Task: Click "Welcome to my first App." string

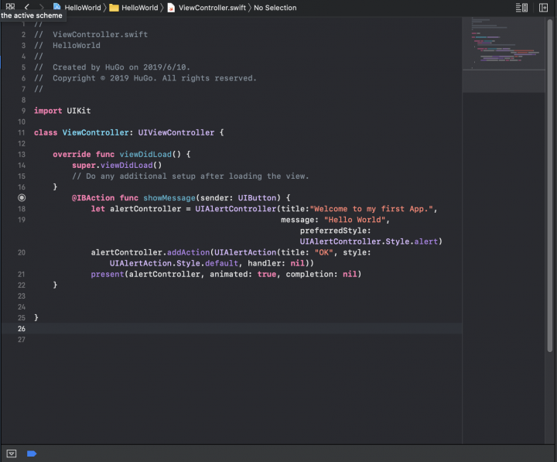Action: 371,209
